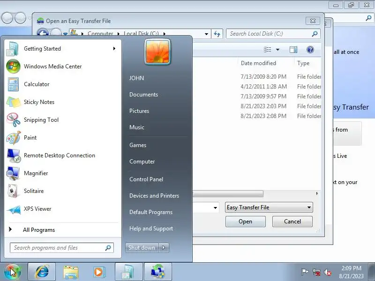Screen dimensions: 375x281
Task: Click the back arrow in file dialog
Action: tap(43, 33)
